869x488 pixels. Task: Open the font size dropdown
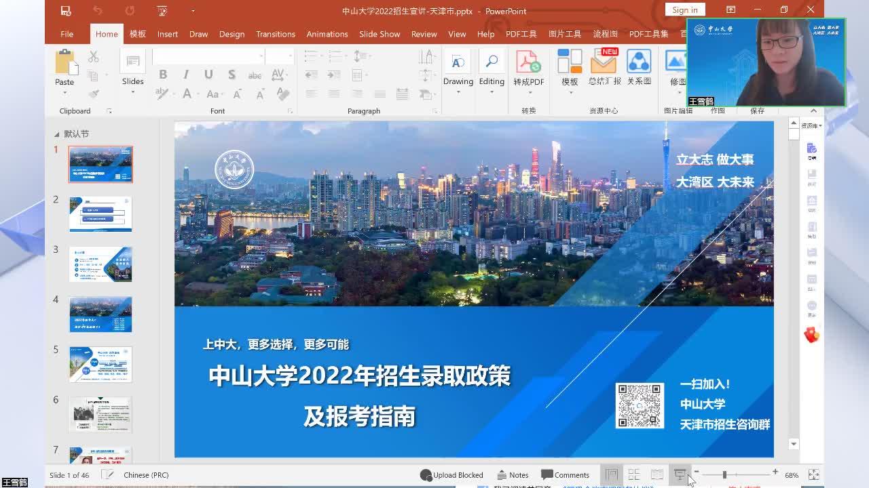coord(289,56)
